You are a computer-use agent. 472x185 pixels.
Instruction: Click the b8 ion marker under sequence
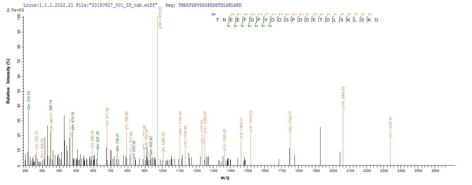pos(270,26)
